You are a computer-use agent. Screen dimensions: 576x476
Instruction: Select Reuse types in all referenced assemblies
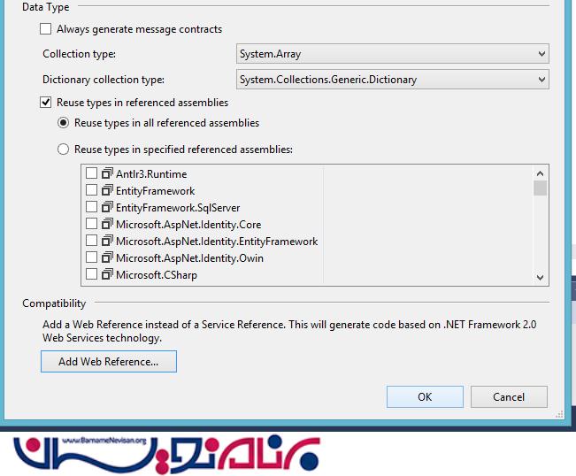(x=63, y=123)
